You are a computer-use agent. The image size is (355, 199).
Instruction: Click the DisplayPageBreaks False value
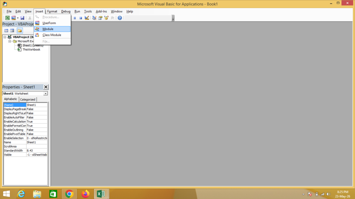click(x=37, y=109)
